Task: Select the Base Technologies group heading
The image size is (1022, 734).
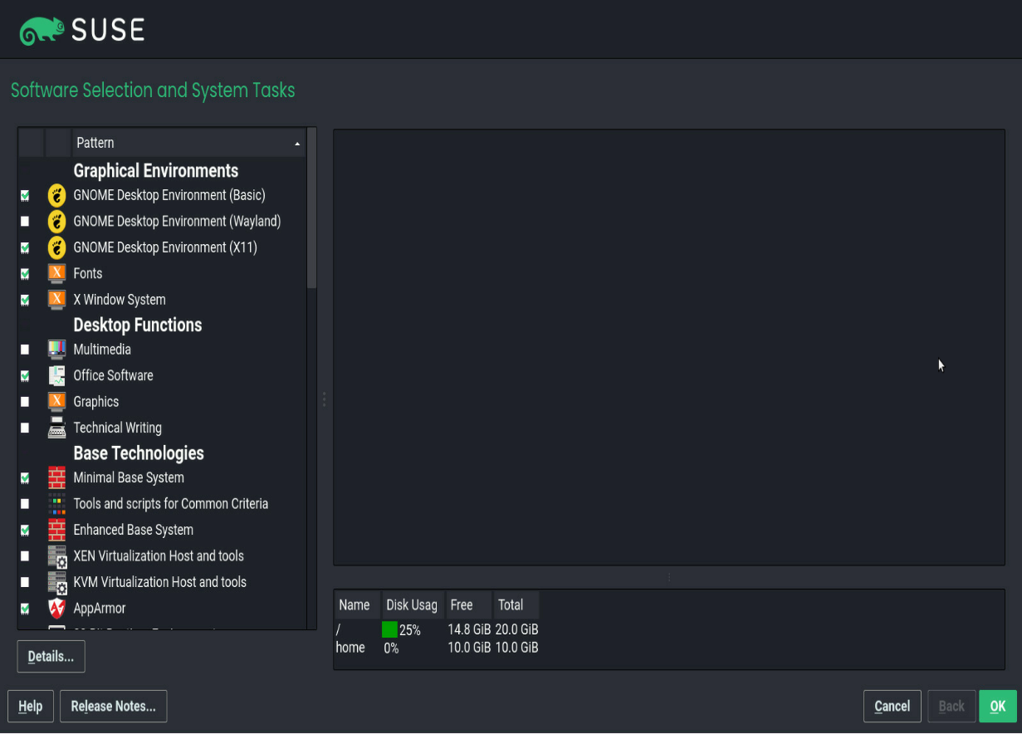Action: click(139, 453)
